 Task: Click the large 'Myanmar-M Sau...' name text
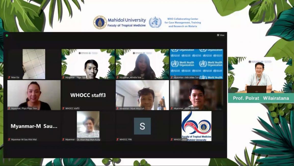pos(34,126)
